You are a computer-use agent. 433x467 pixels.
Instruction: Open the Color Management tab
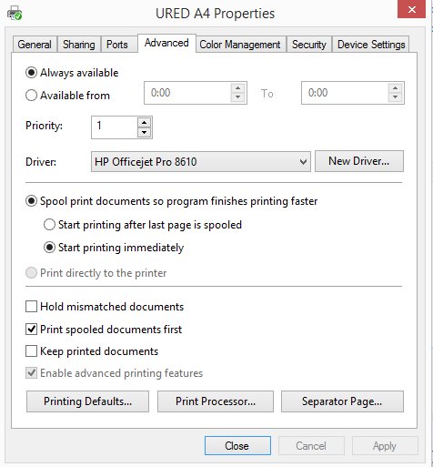point(240,45)
